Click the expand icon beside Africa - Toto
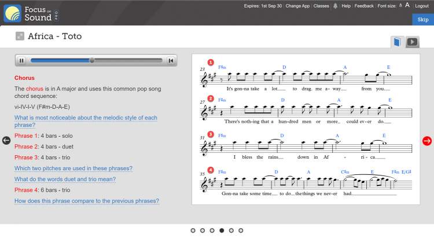The height and width of the screenshot is (238, 434). click(x=20, y=36)
